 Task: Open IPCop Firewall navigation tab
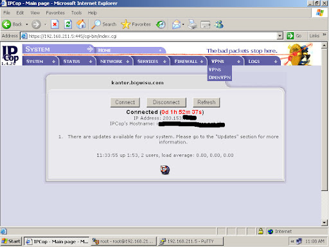188,61
